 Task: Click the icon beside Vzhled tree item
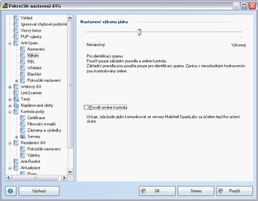[16, 18]
